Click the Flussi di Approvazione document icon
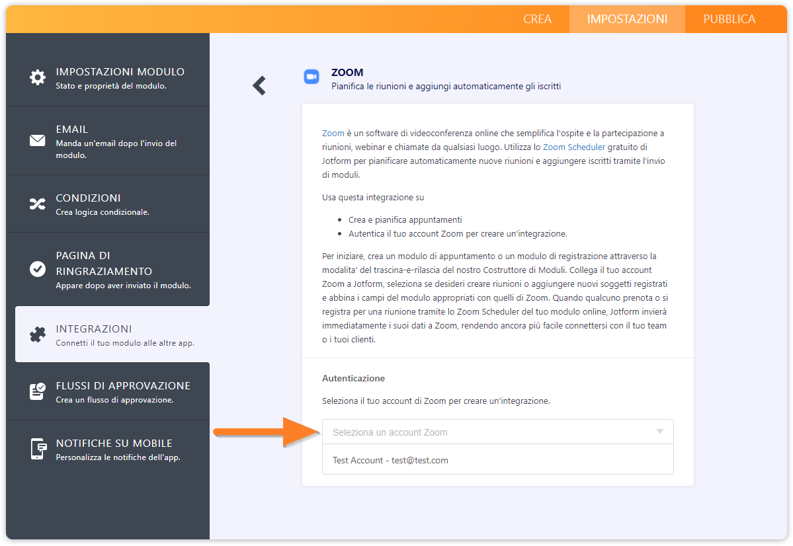This screenshot has width=793, height=546. [38, 391]
